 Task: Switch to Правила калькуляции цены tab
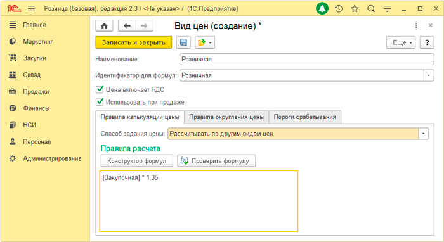pyautogui.click(x=140, y=117)
